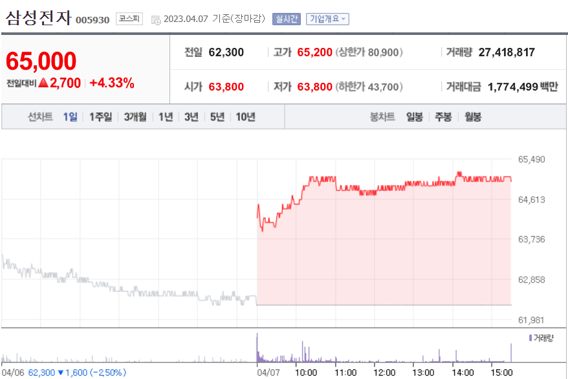This screenshot has height=379, width=568.
Task: Select the 1년 line chart tab
Action: coord(166,116)
